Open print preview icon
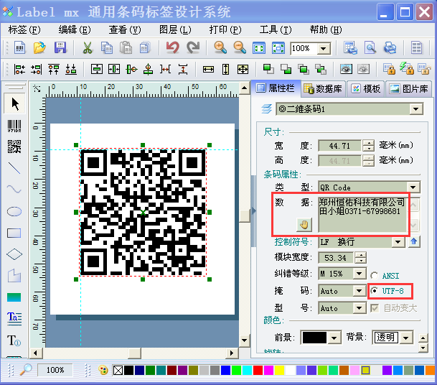437x385 pixels. click(370, 47)
